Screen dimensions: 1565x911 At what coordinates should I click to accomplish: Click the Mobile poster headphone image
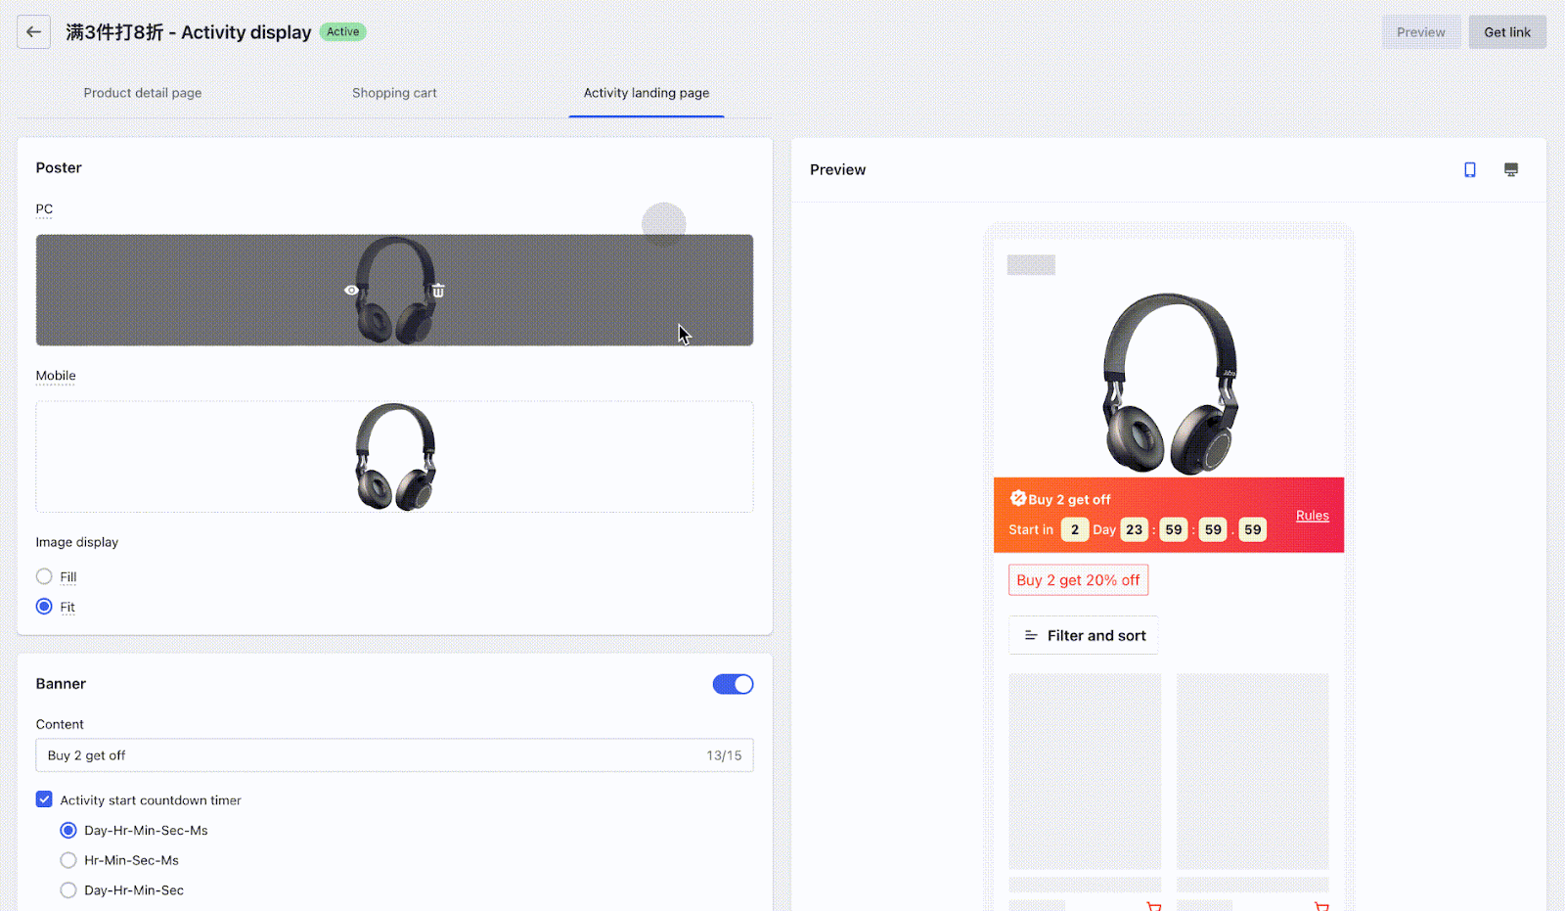[x=395, y=457]
